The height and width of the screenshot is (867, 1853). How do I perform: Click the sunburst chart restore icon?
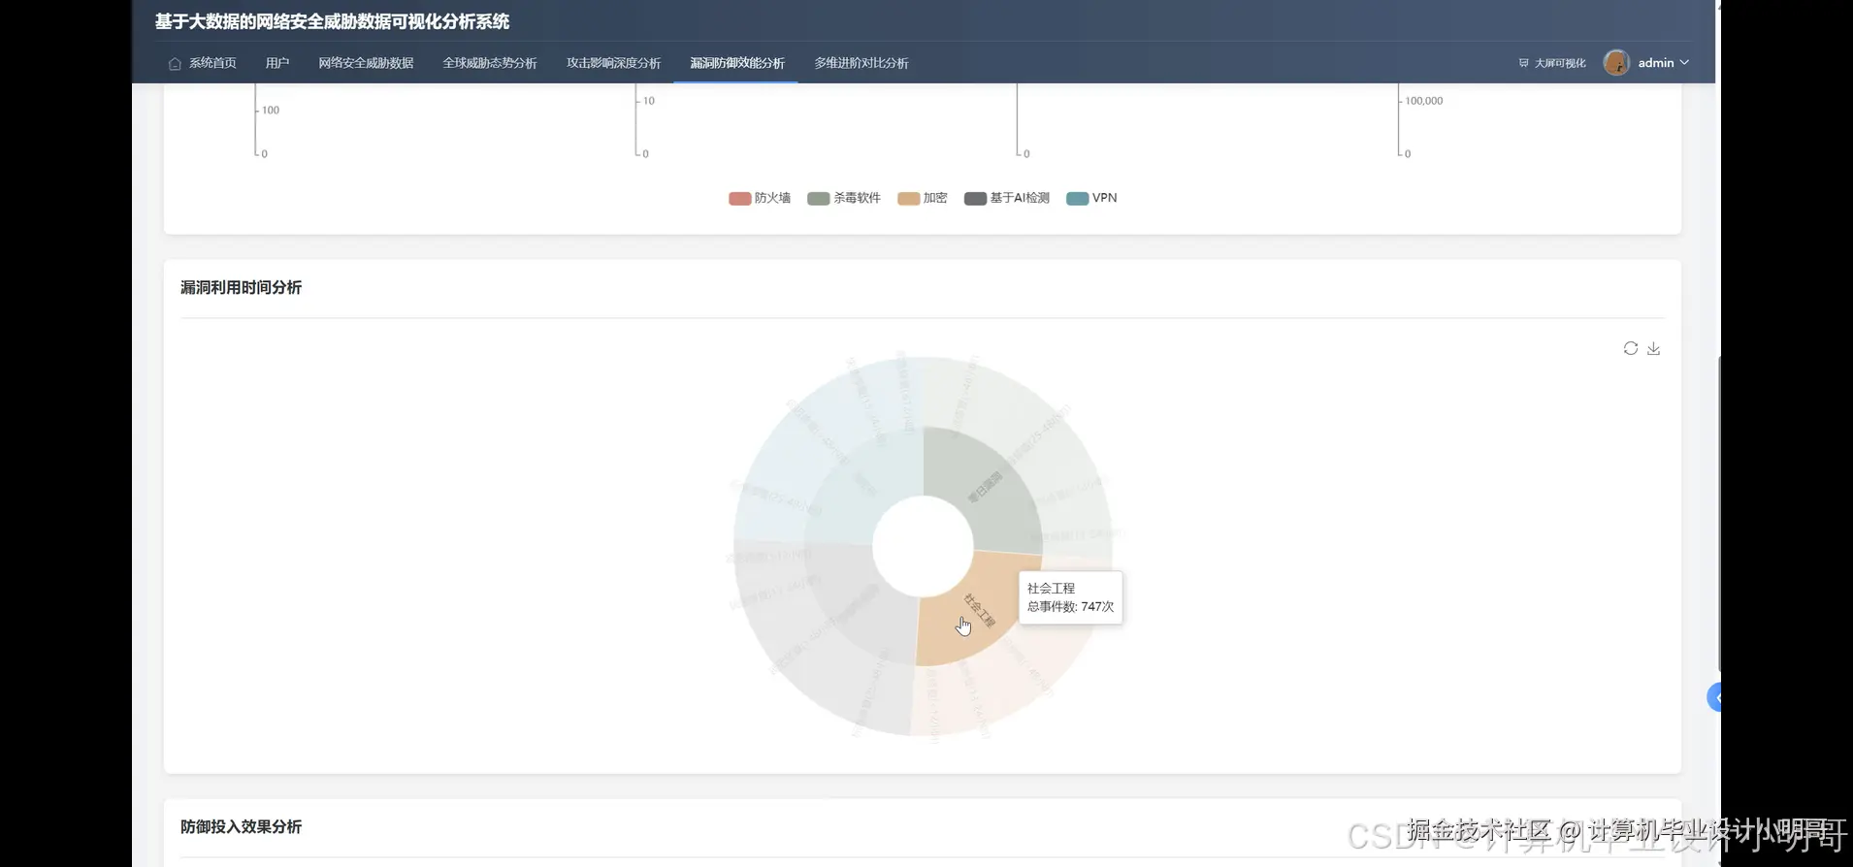pos(1631,348)
